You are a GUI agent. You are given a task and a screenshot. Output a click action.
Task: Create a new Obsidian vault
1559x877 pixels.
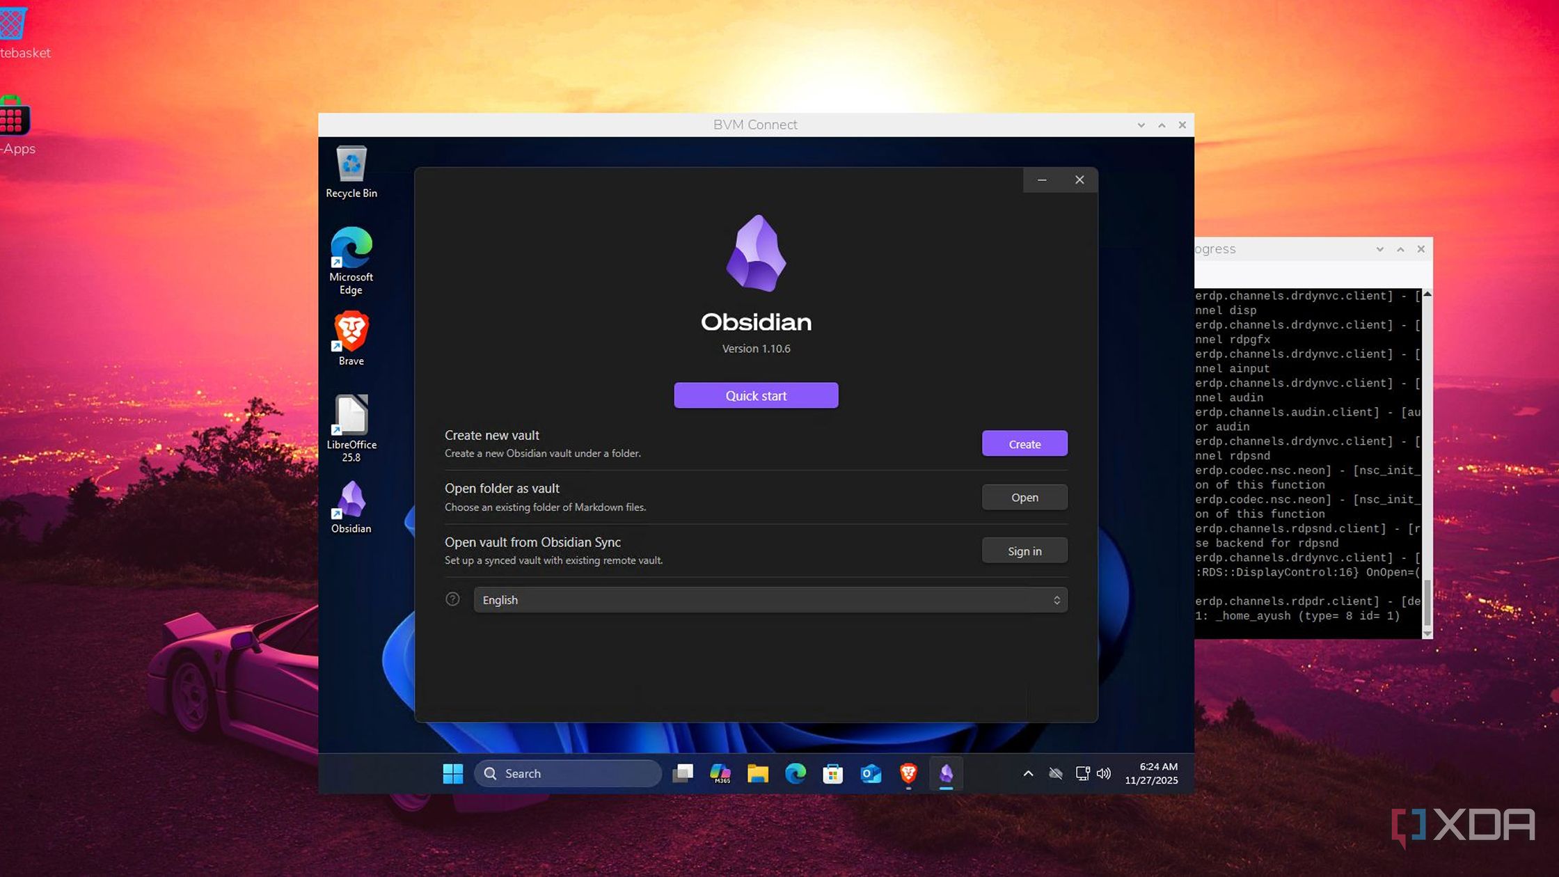click(1024, 443)
